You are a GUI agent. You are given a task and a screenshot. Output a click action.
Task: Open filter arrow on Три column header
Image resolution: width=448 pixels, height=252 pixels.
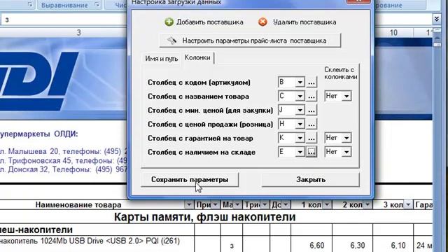[x=265, y=204]
